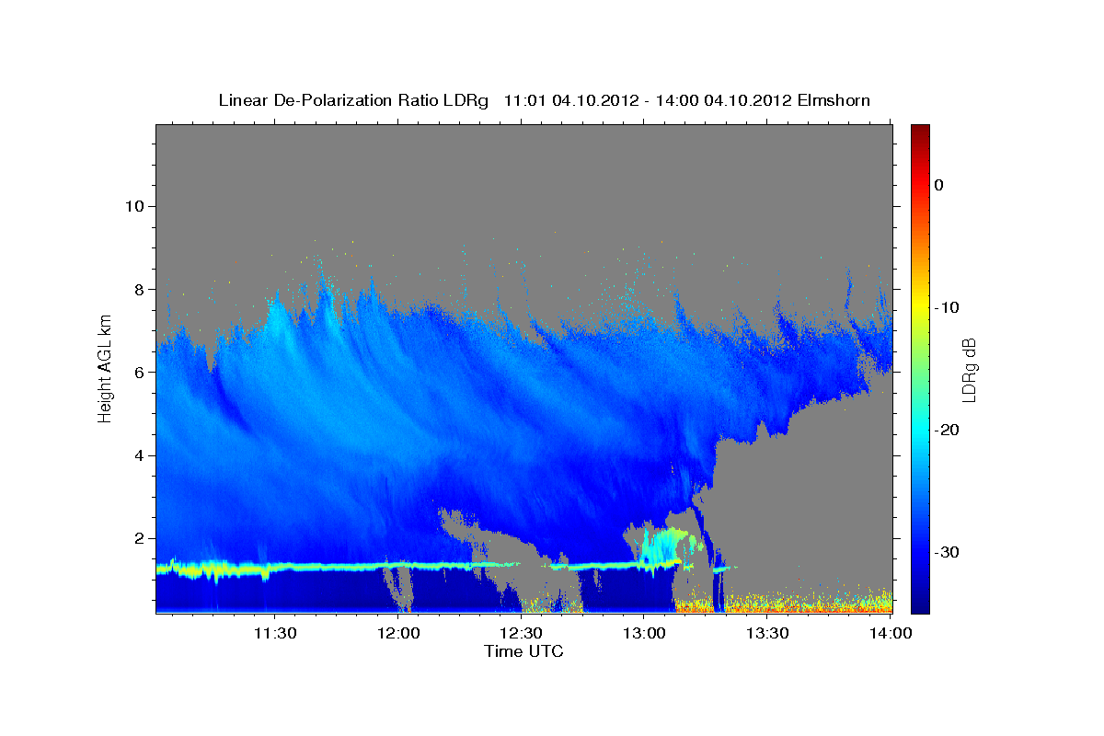This screenshot has height=736, width=1104.
Task: Click the height tick label '10'
Action: [134, 206]
